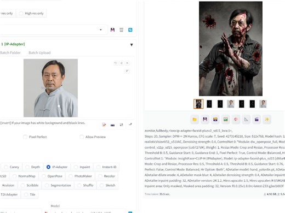Image resolution: width=285 pixels, height=213 pixels.
Task: Select the High res only radio option
Action: pos(31,13)
